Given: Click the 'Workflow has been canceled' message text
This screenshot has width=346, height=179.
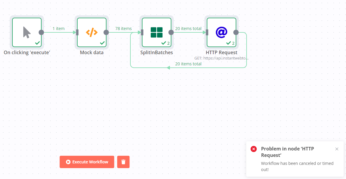Looking at the screenshot, I should [297, 166].
